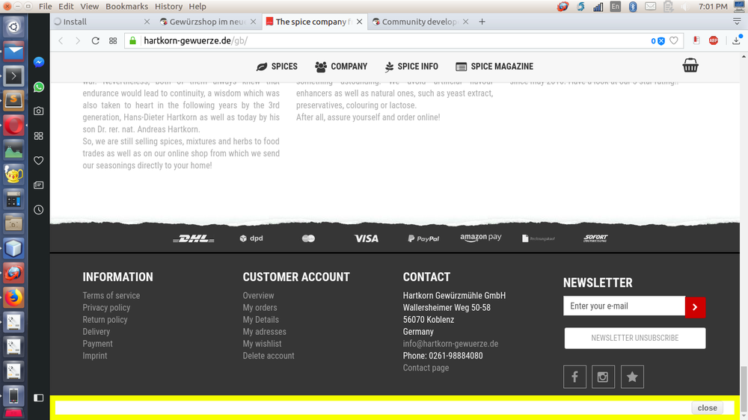Open the Terms of service link

pos(111,296)
